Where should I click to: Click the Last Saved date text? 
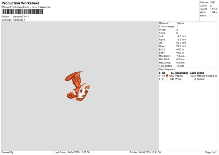72,152
